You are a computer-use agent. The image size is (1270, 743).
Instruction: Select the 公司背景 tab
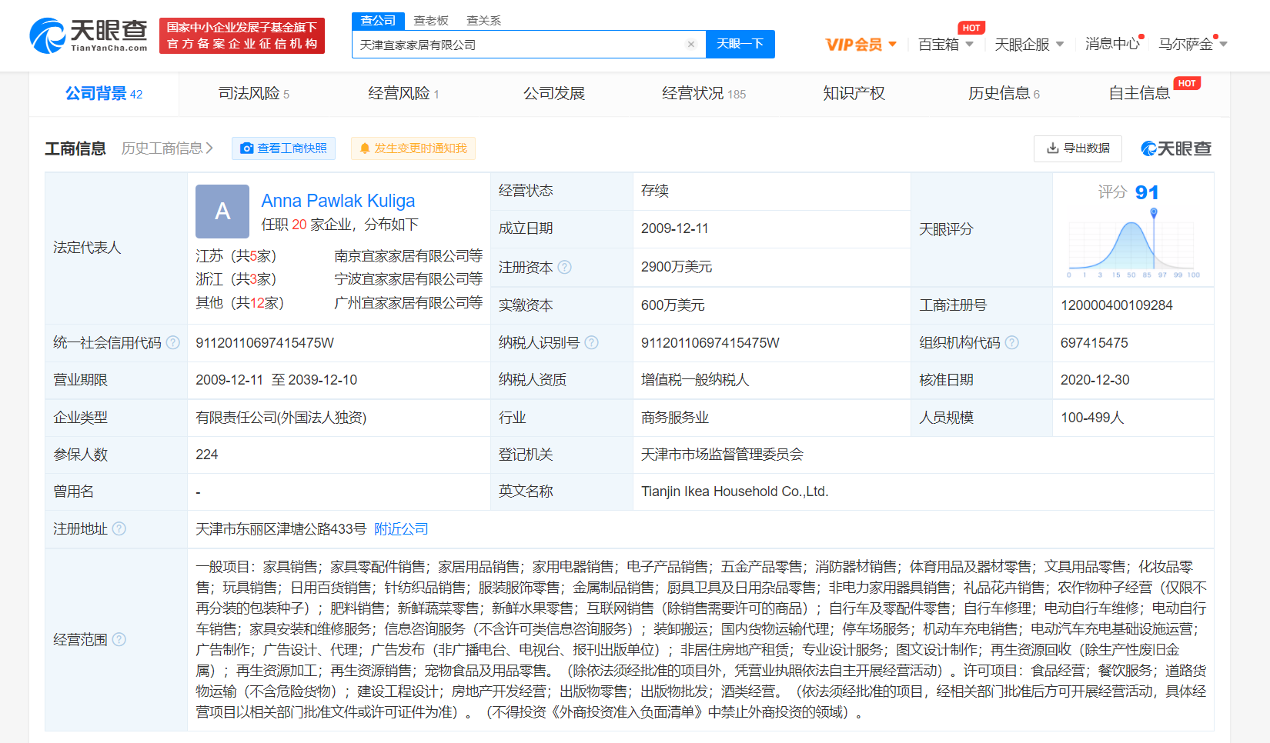pos(104,94)
